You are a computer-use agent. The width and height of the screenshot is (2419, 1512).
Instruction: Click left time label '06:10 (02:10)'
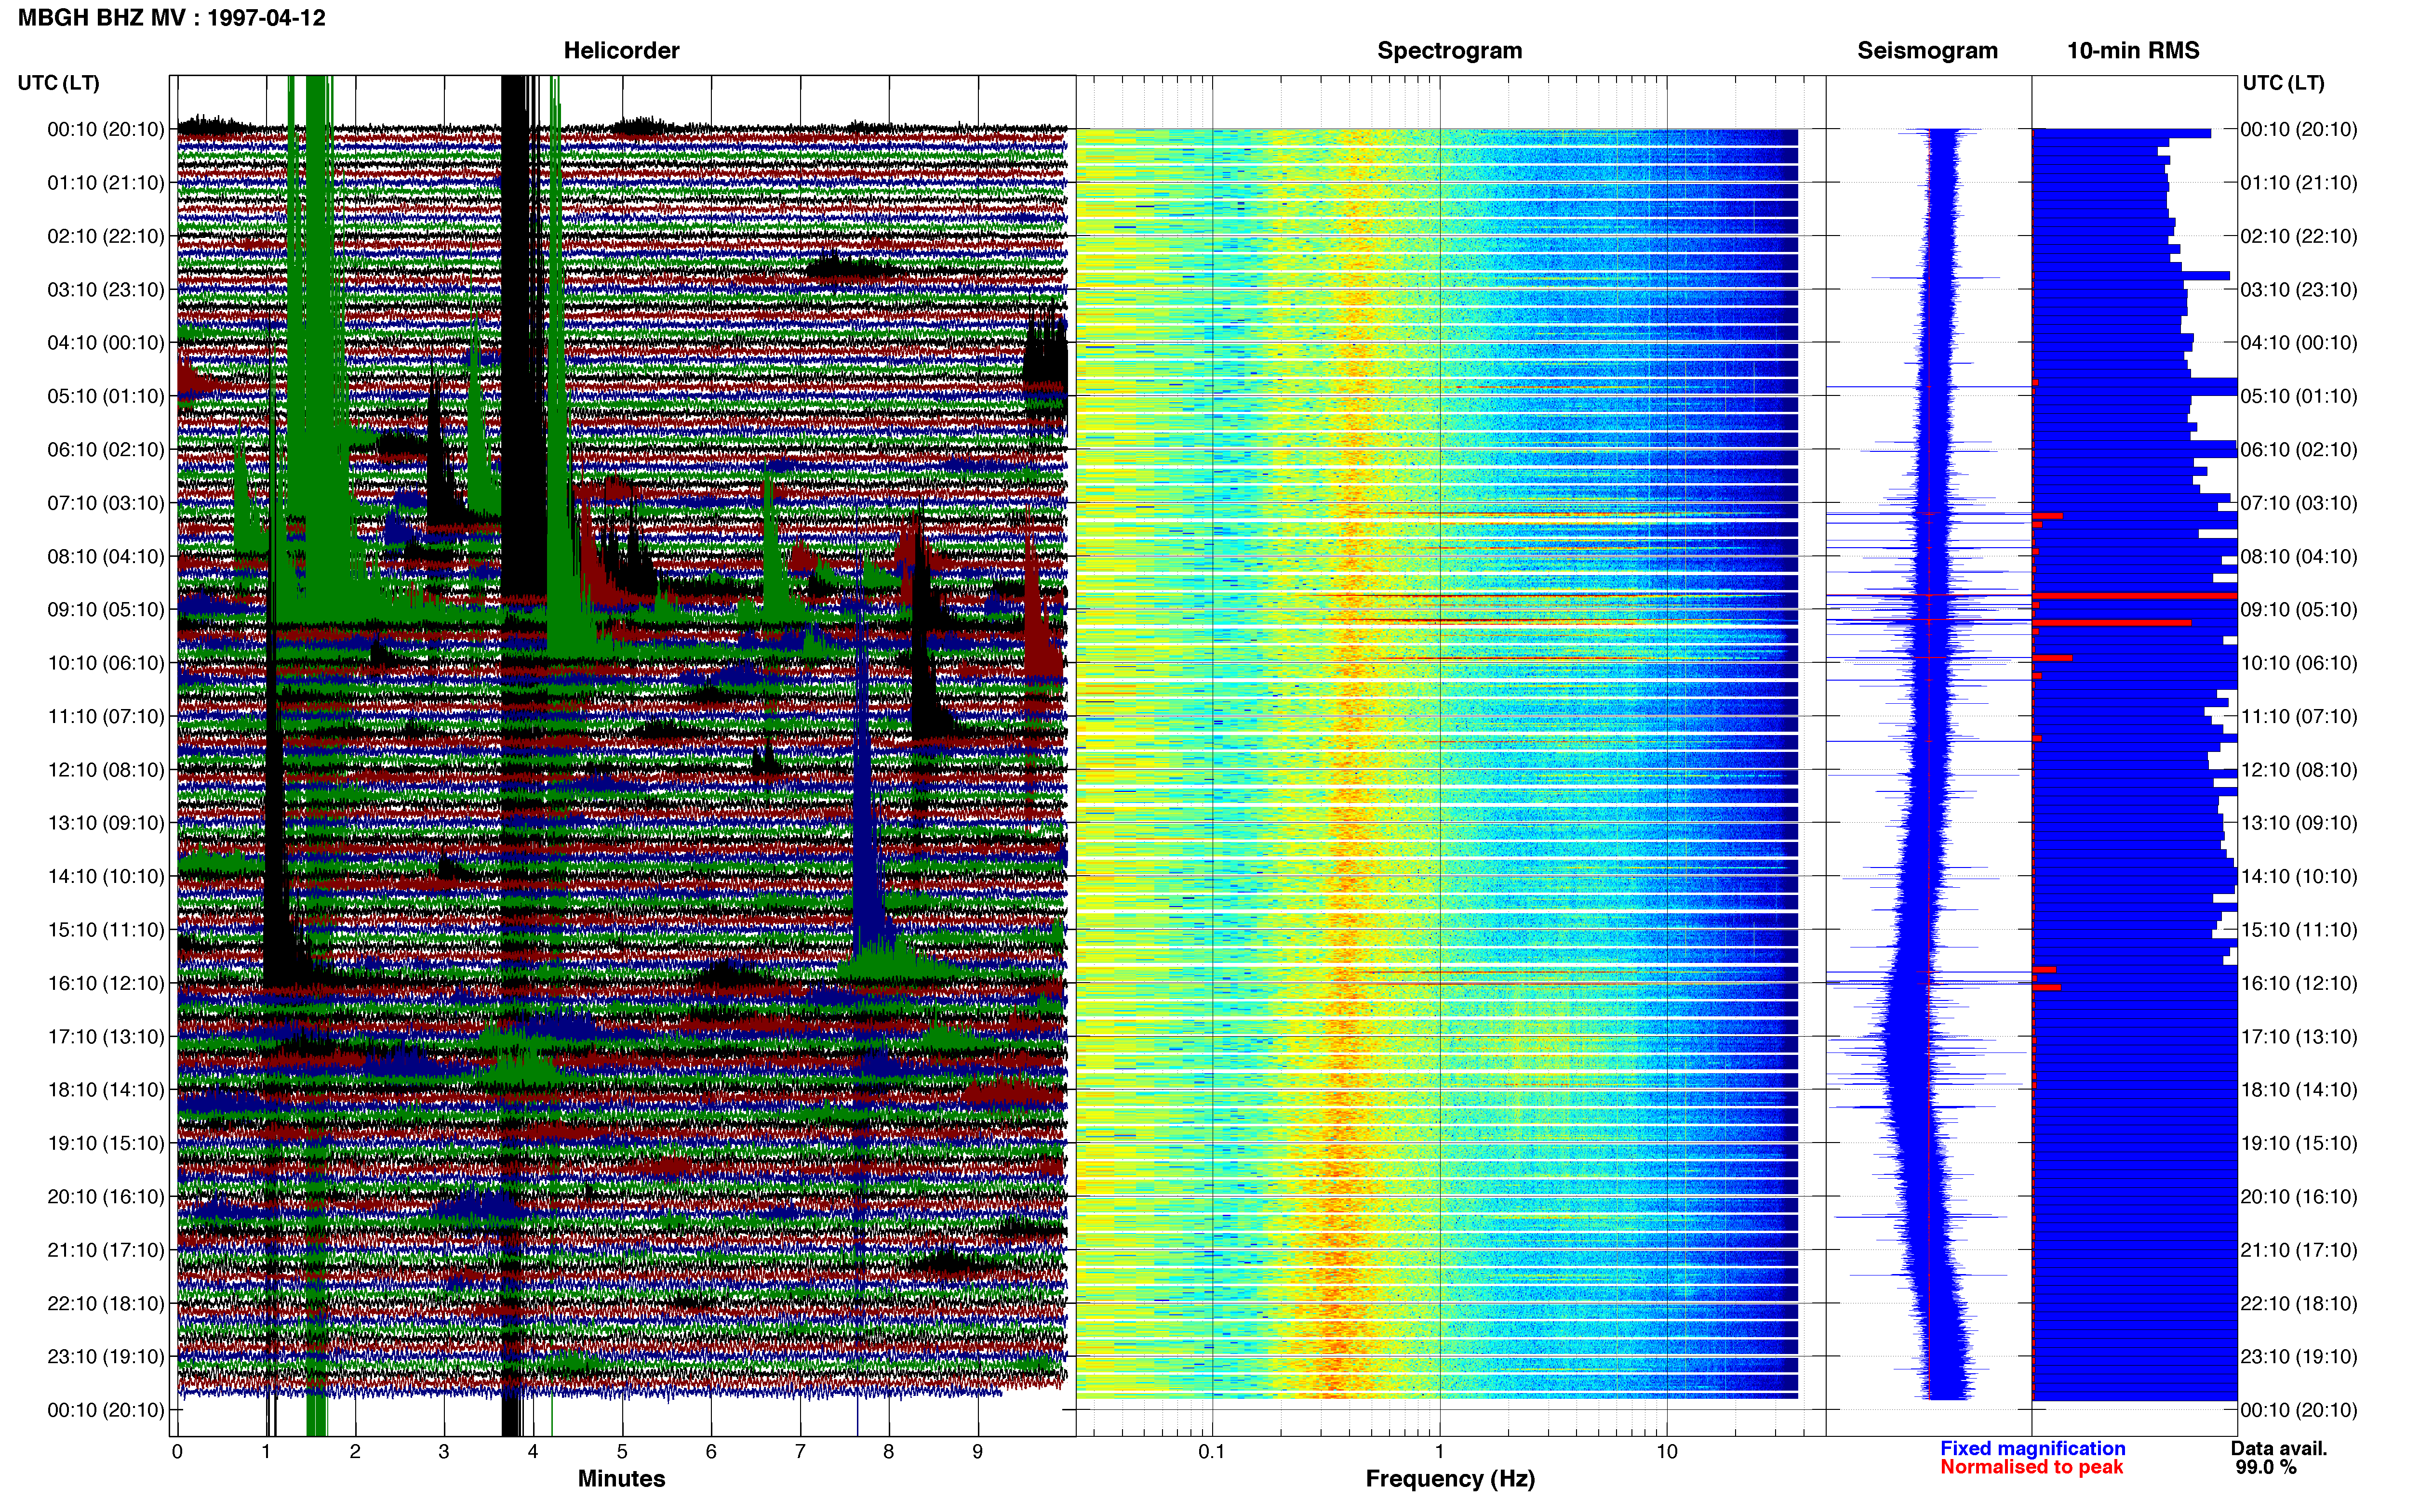(x=106, y=450)
